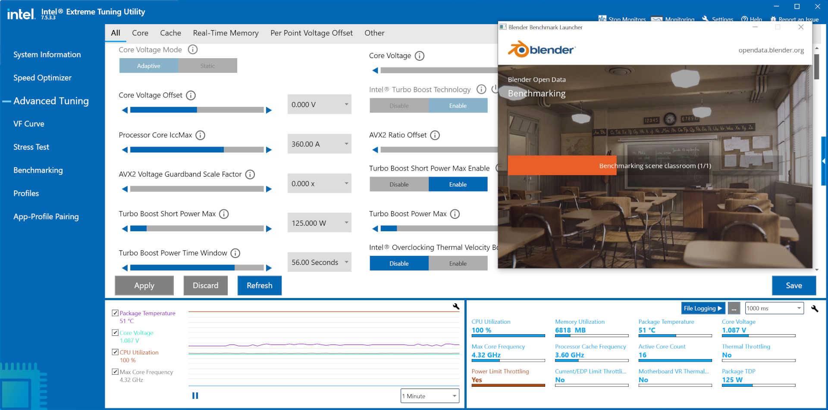Screen dimensions: 828x410
Task: Select Adaptive core voltage mode
Action: [x=148, y=66]
